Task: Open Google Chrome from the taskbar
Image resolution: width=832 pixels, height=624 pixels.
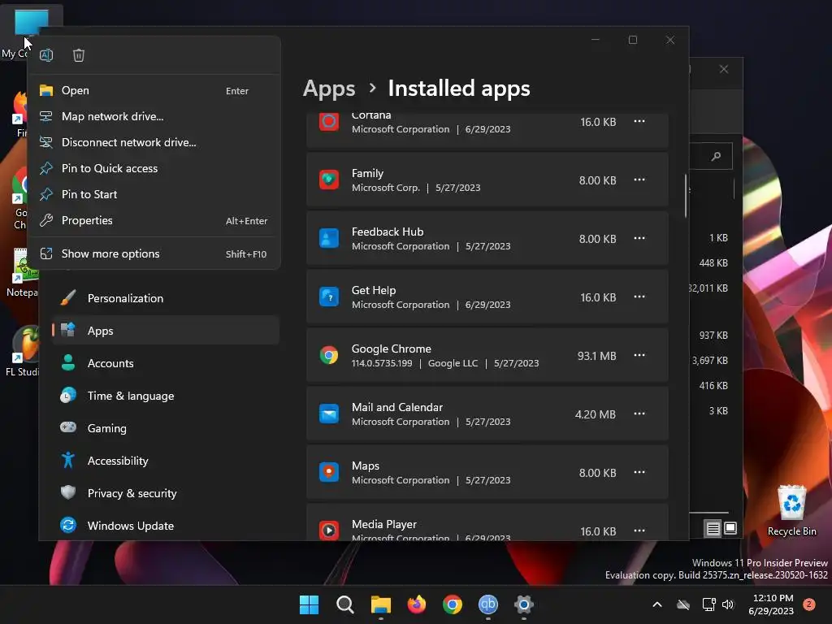Action: (452, 604)
